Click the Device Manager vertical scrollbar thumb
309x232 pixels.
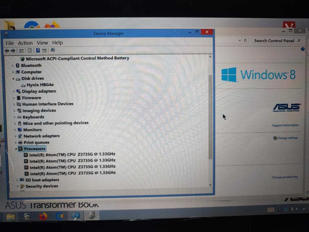(210, 117)
